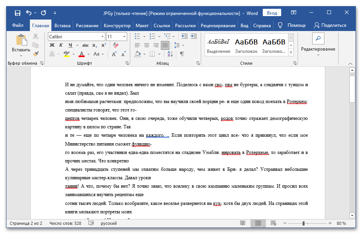Open line and paragraph spacing options
This screenshot has height=234, width=362.
(x=177, y=45)
